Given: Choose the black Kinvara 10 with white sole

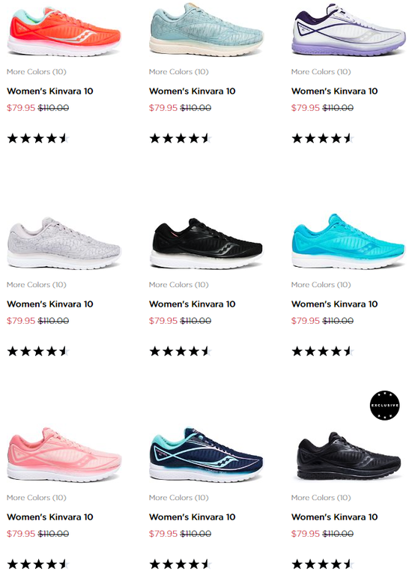Looking at the screenshot, I should (206, 244).
